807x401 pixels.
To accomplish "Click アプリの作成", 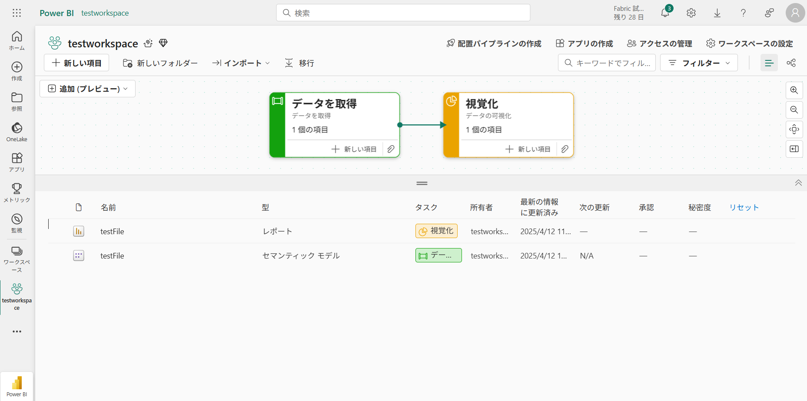I will (x=584, y=43).
